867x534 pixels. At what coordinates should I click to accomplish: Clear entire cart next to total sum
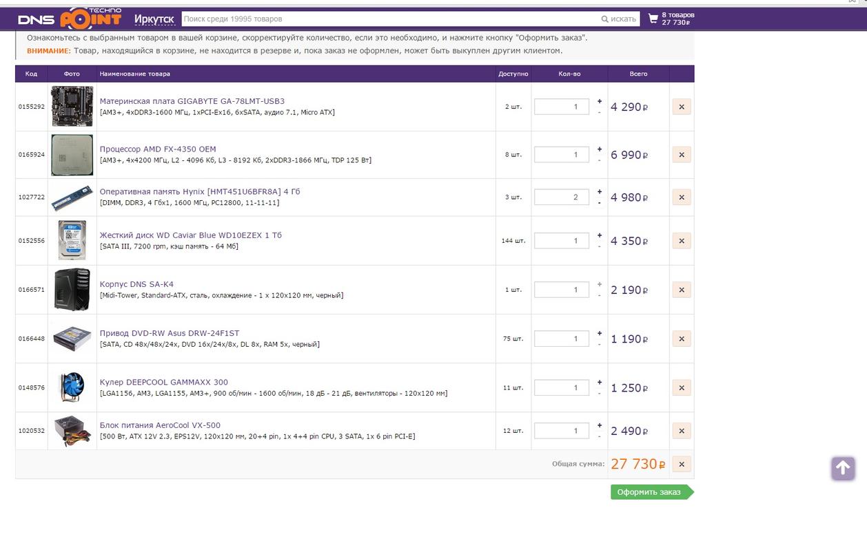pos(682,464)
